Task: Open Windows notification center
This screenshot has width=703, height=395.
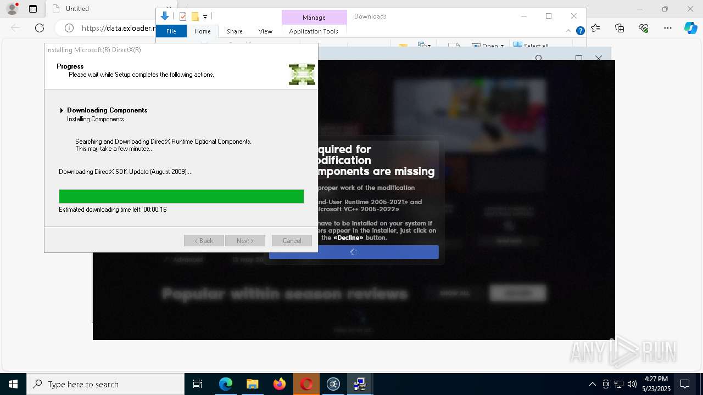Action: 685,384
